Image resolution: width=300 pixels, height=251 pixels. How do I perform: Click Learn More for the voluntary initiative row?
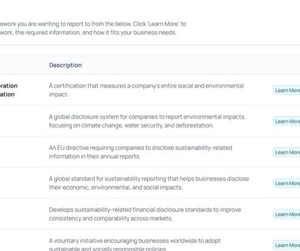coord(286,245)
